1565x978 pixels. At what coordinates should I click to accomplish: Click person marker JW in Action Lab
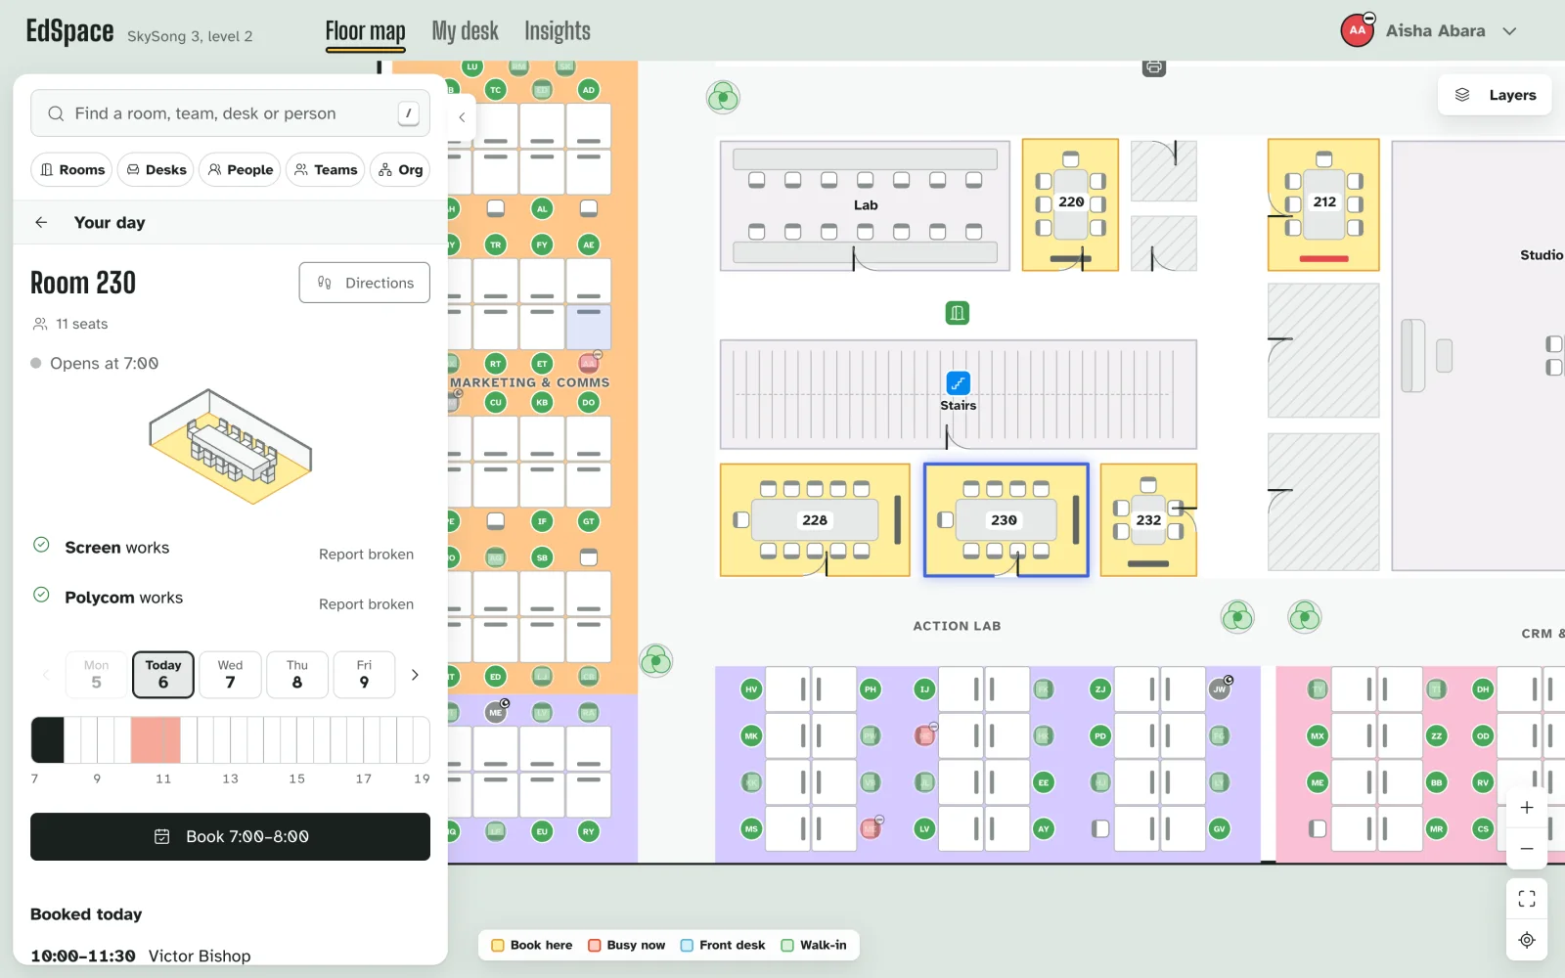point(1220,689)
